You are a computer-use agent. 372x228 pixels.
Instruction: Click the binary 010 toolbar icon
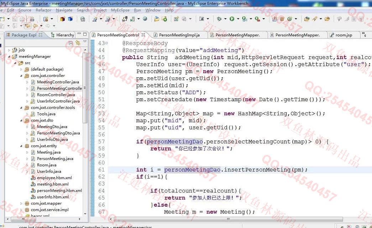32,19
